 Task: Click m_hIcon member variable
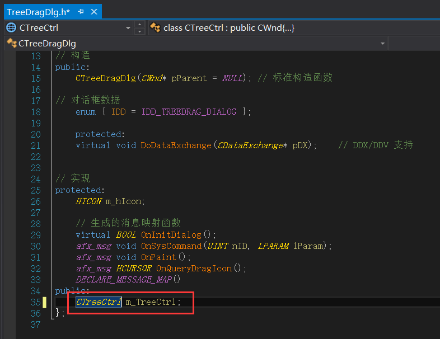pos(124,201)
